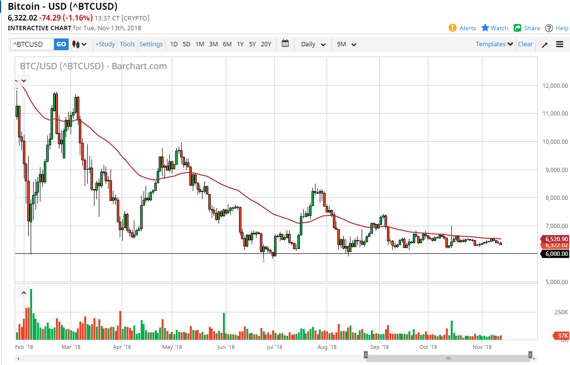Open the Templates dropdown
This screenshot has height=365, width=570.
pyautogui.click(x=495, y=44)
